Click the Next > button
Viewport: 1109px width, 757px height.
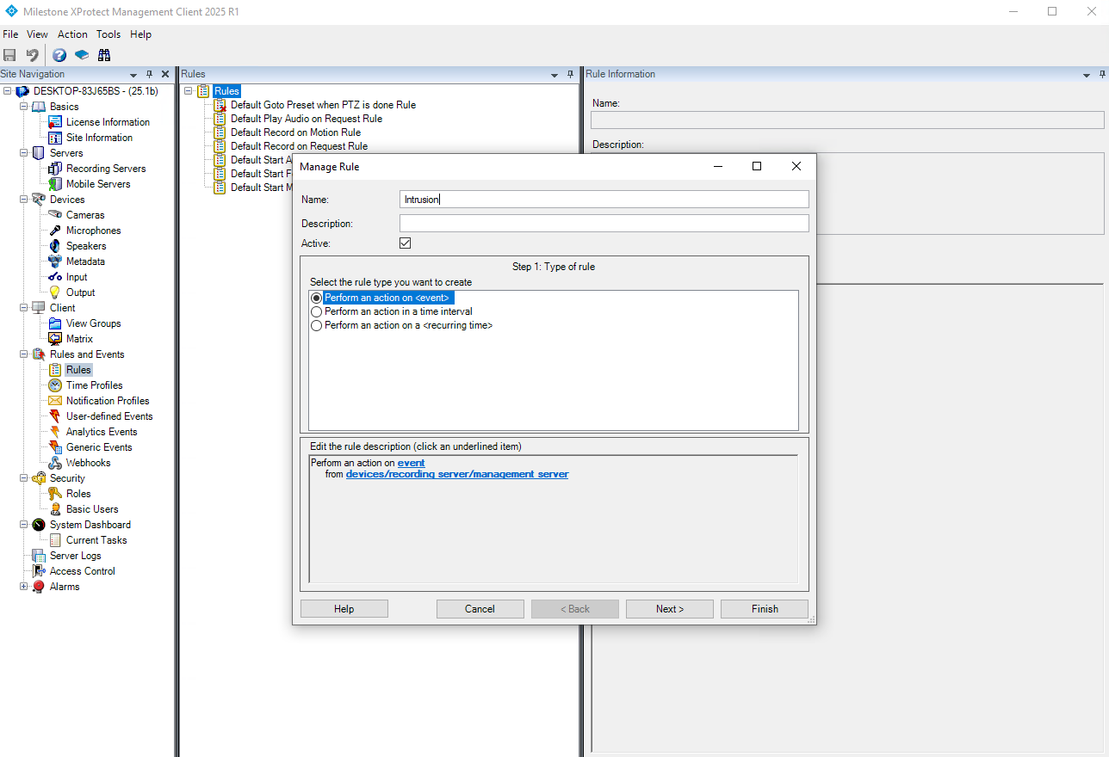pyautogui.click(x=669, y=609)
